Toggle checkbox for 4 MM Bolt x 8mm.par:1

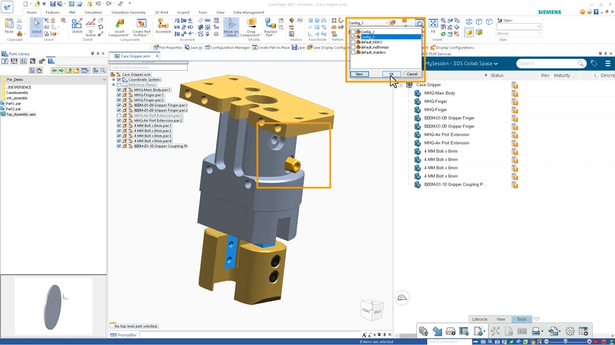[x=119, y=126]
